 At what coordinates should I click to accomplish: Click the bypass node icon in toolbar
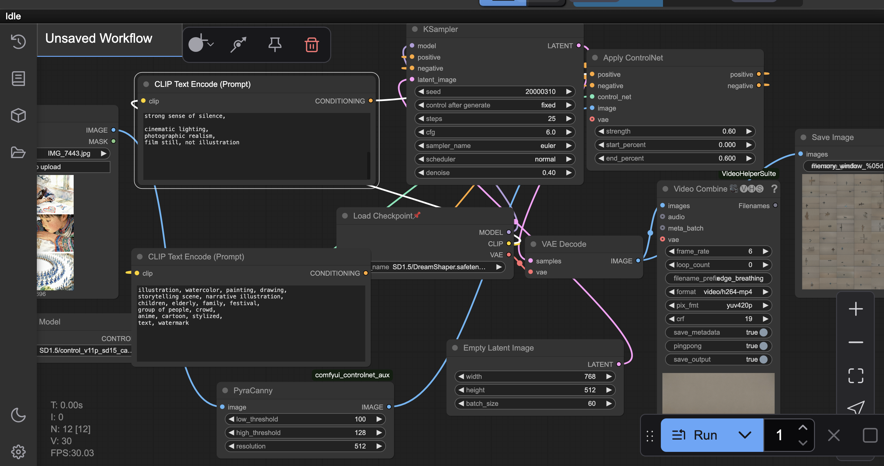238,45
